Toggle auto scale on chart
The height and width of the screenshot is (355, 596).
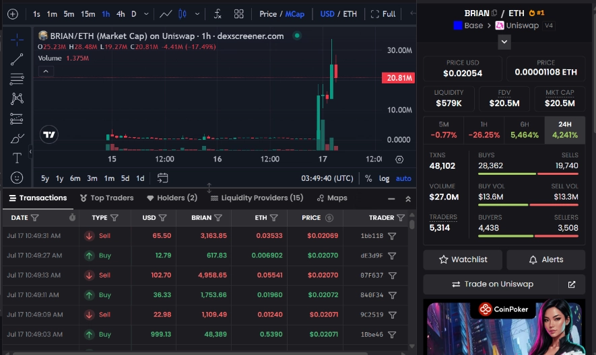(x=403, y=178)
